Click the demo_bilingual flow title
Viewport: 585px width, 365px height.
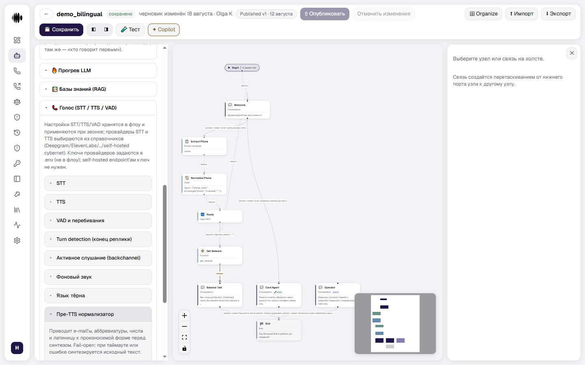tap(80, 14)
